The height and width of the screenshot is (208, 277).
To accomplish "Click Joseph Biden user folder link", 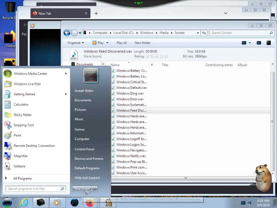I will point(84,91).
